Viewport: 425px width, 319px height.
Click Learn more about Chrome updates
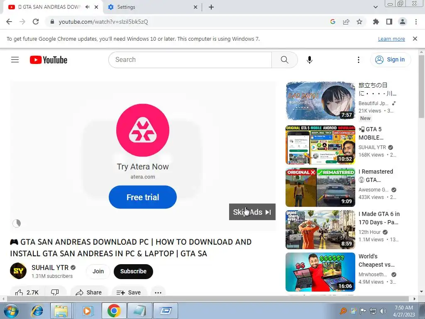click(x=391, y=39)
